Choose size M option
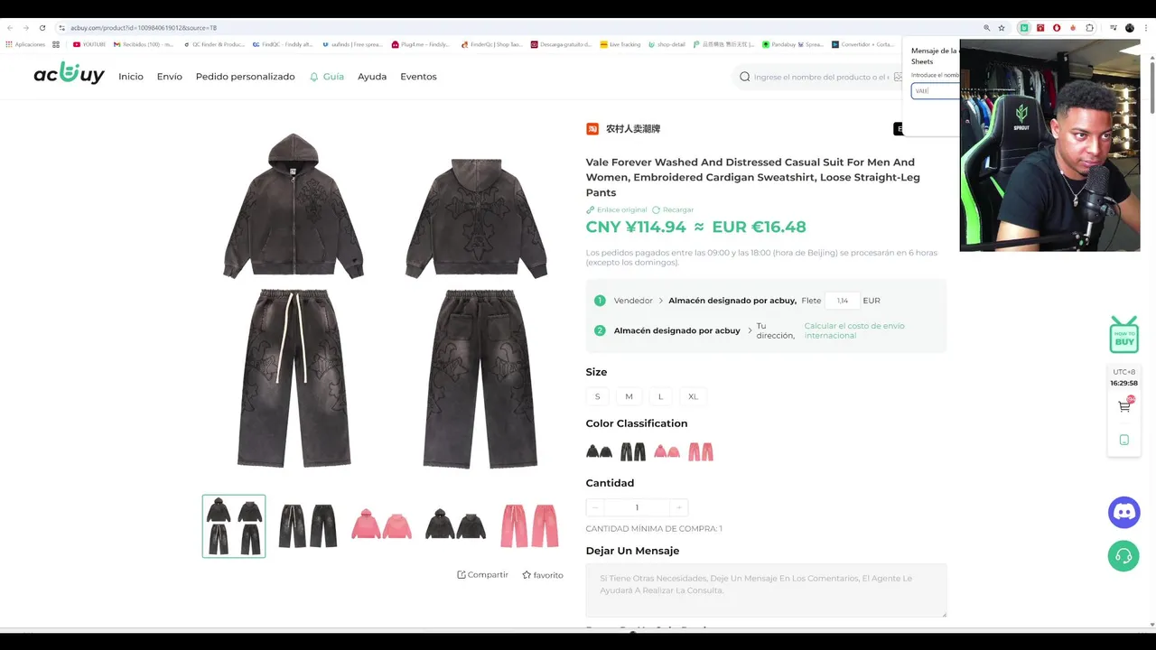1156x650 pixels. point(629,396)
